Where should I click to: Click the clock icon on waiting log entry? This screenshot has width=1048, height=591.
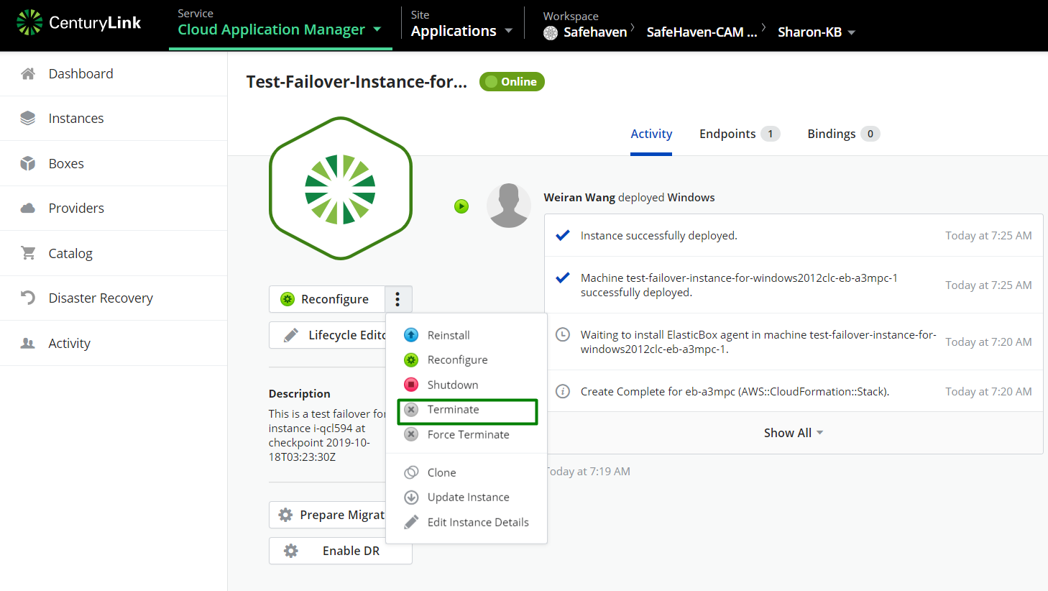coord(564,334)
